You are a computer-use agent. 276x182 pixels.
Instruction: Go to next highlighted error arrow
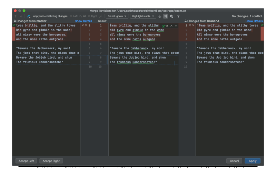point(176,26)
